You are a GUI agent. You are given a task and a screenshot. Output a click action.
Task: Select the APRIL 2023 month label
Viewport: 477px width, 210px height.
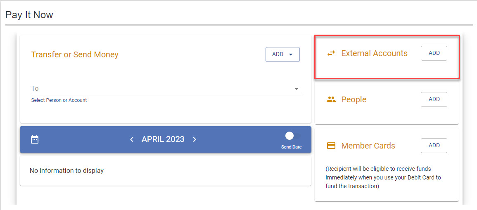coord(163,139)
